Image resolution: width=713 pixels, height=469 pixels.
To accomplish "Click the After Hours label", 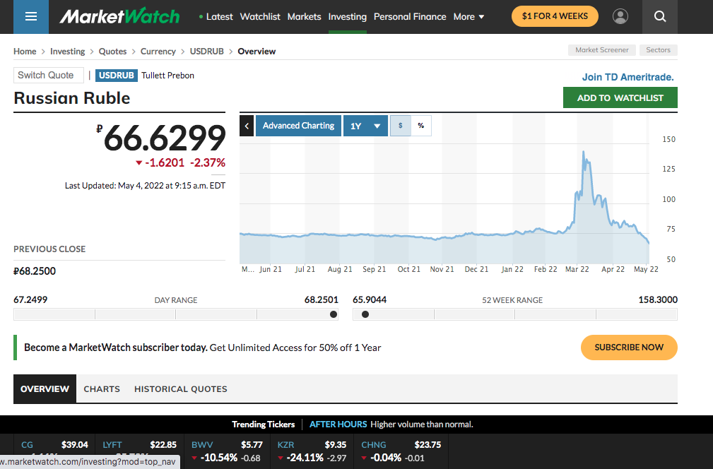I will coord(338,425).
